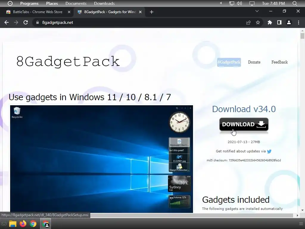Open the Feedback page link

pos(279,62)
